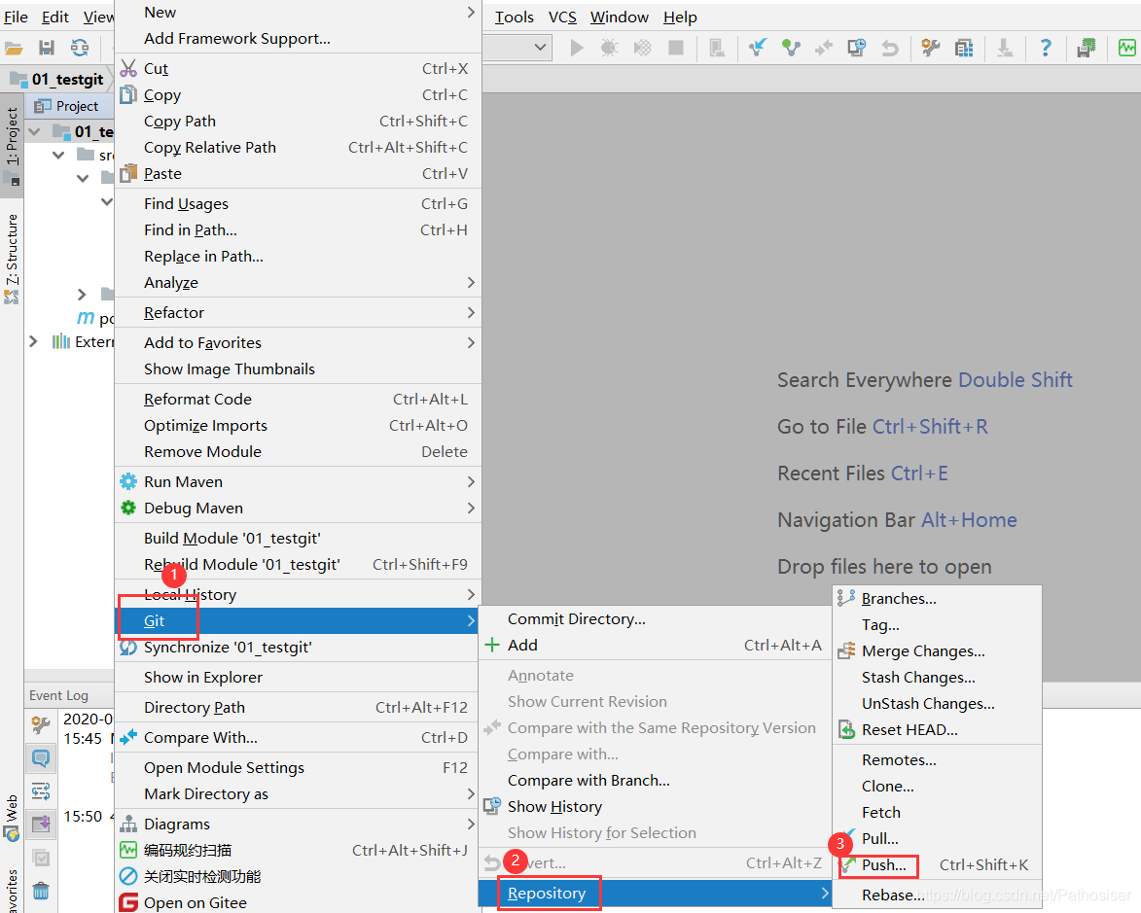Click the green waveform plugin icon in toolbar
The image size is (1141, 913).
coord(1127,48)
